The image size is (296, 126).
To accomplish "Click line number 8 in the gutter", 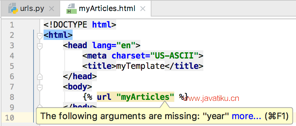I will click(12, 97).
